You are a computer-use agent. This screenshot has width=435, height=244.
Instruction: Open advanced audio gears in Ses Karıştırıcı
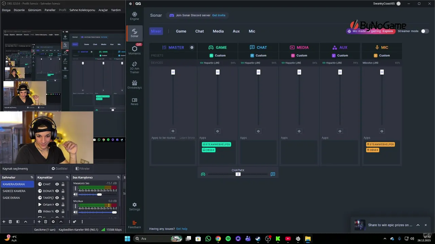click(74, 222)
